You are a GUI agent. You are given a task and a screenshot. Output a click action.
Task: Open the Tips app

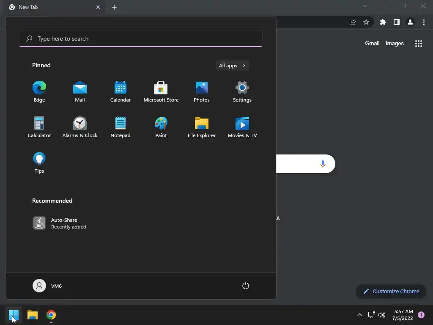click(x=39, y=163)
